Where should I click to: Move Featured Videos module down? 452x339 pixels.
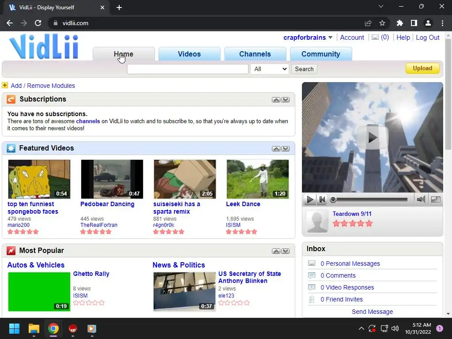286,149
